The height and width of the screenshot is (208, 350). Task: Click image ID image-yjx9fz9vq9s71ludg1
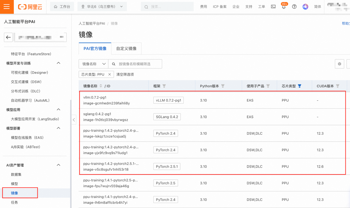[105, 153]
